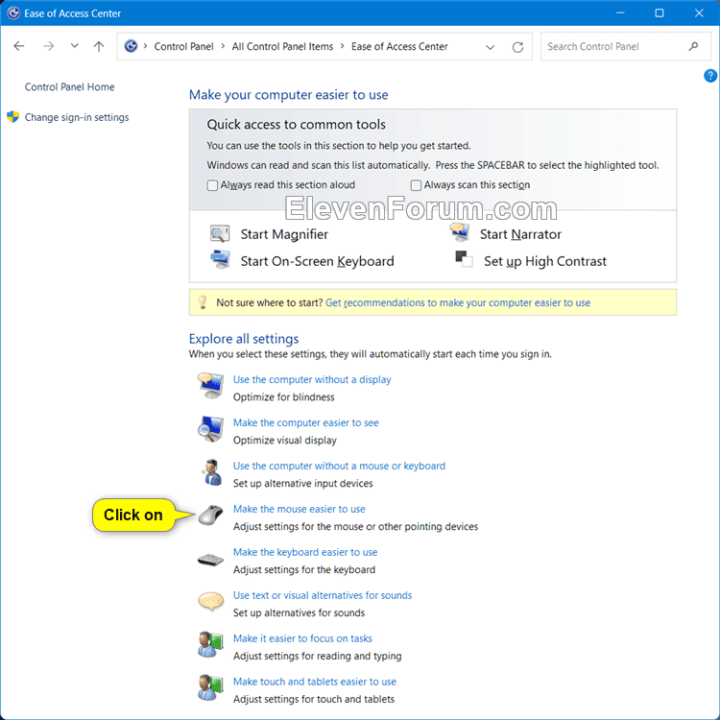The width and height of the screenshot is (720, 720).
Task: Open Get recommendations to make computer easier link
Action: click(458, 302)
